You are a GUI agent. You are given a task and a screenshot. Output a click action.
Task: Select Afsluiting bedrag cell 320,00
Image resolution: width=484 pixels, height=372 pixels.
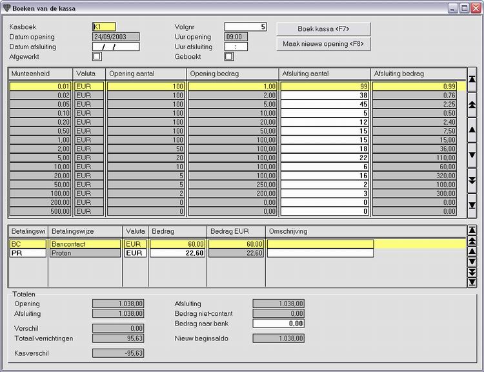click(x=414, y=176)
